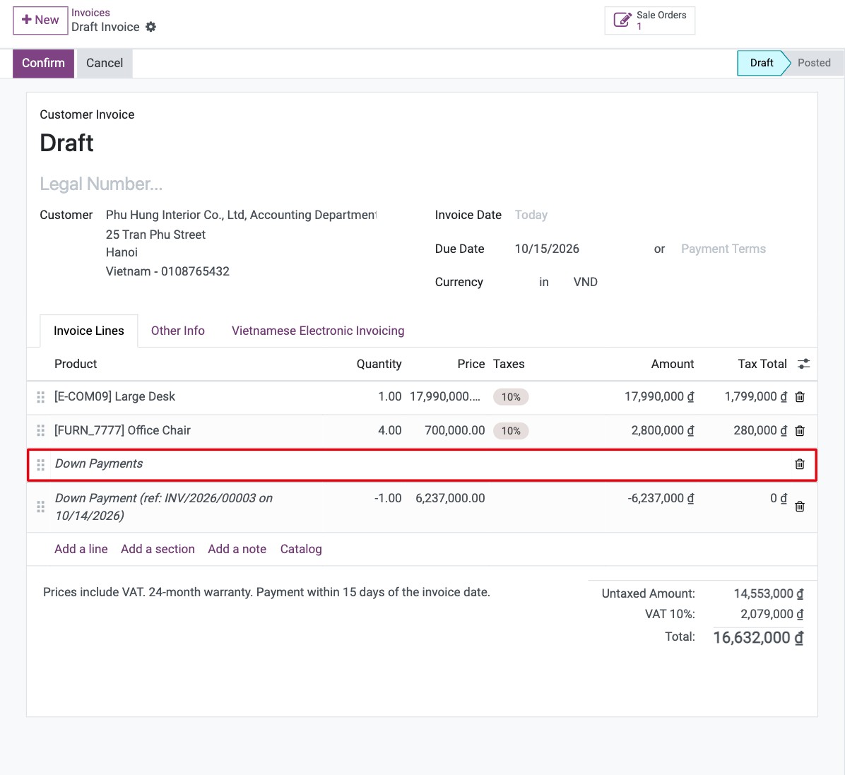Cancel the draft invoice
Image resolution: width=845 pixels, height=775 pixels.
tap(105, 63)
